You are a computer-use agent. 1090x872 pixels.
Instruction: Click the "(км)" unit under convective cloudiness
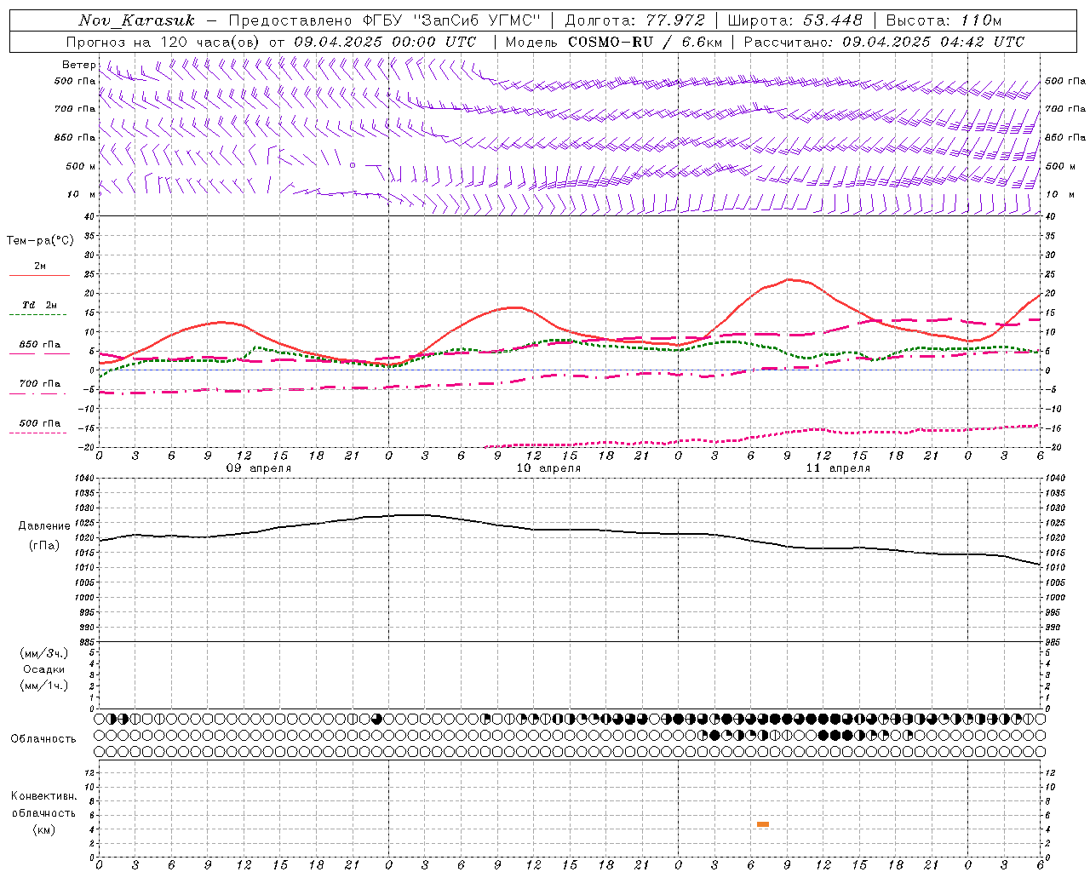coord(44,829)
